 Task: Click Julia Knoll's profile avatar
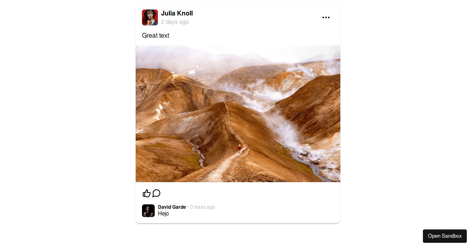[x=150, y=17]
